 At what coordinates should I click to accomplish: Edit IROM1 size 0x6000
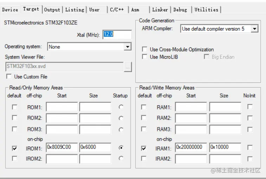pos(95,147)
